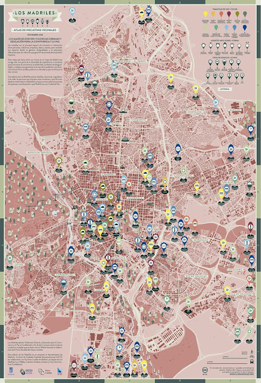Viewport: 261px width, 383px height.
Task: Click the Latina district label
Action: 19,265
